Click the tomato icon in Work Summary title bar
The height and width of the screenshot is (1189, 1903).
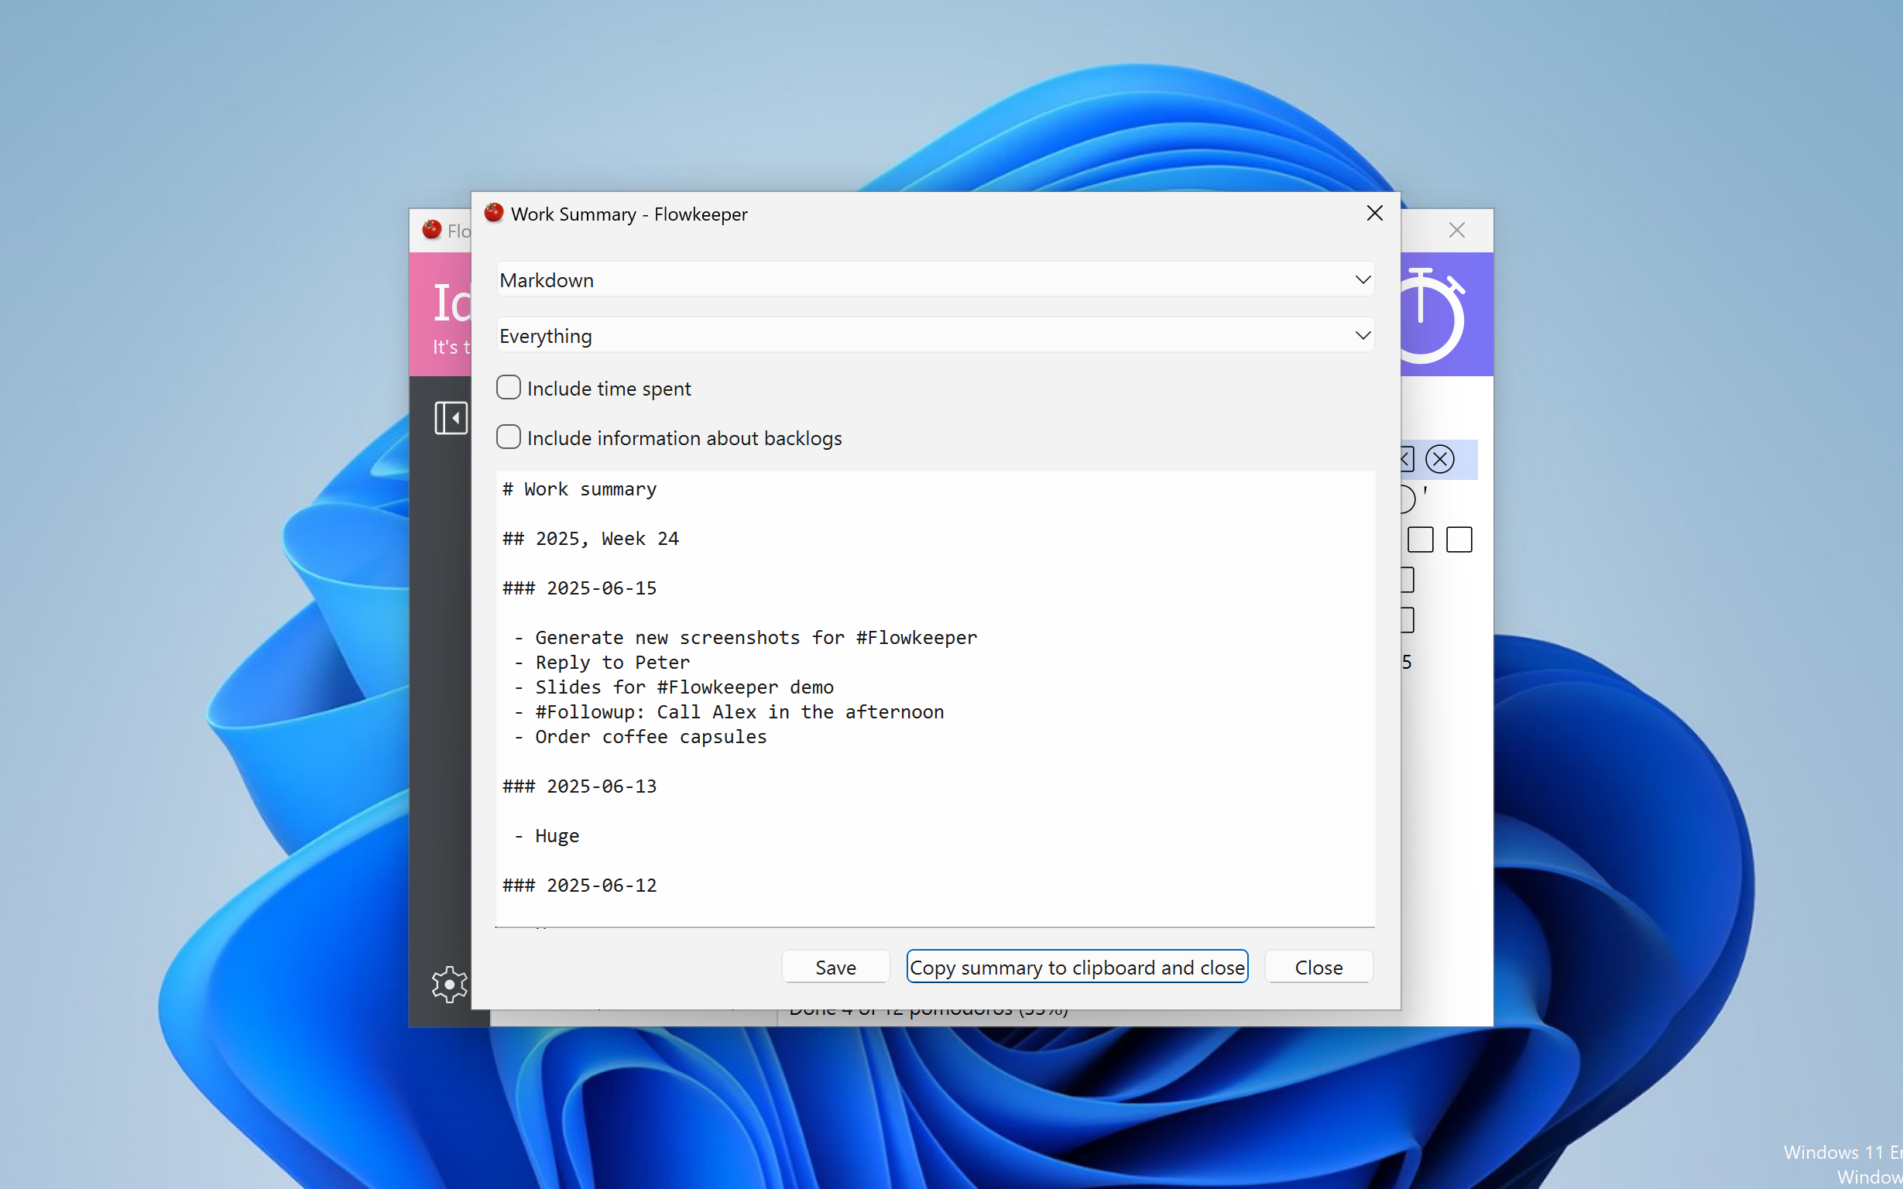point(494,213)
